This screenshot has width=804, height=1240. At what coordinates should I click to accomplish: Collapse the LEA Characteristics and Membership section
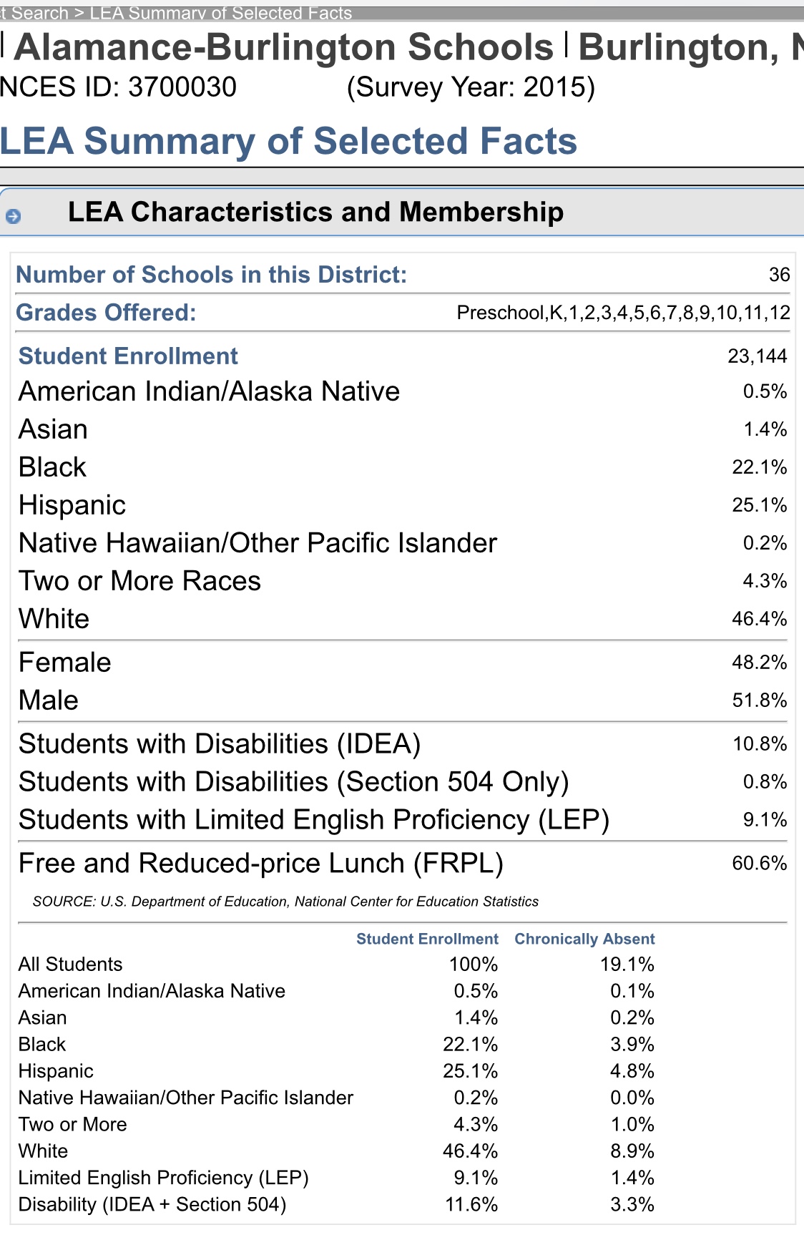click(x=315, y=213)
